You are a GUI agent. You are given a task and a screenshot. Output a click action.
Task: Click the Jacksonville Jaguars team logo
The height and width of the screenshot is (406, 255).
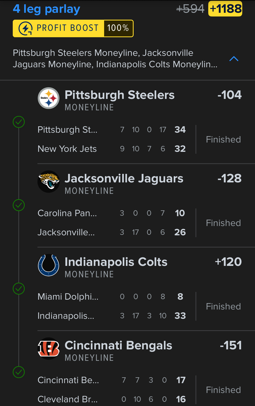coord(49,182)
